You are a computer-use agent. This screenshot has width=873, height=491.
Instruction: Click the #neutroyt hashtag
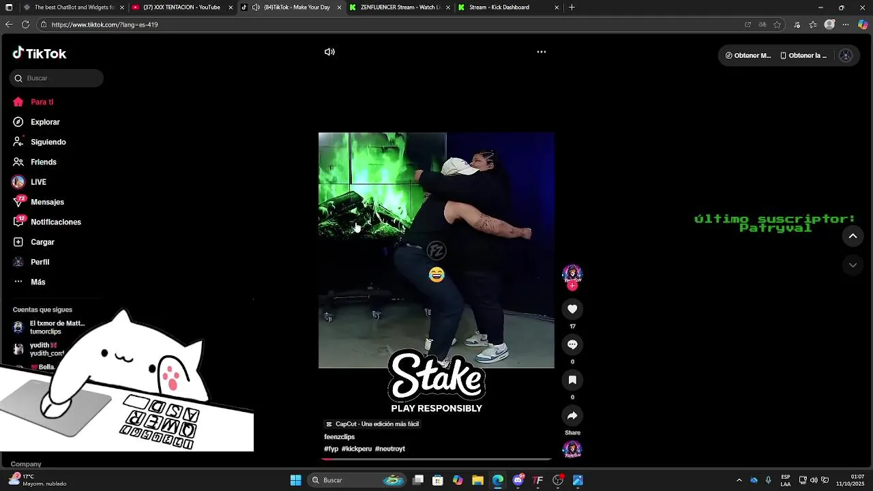point(390,449)
